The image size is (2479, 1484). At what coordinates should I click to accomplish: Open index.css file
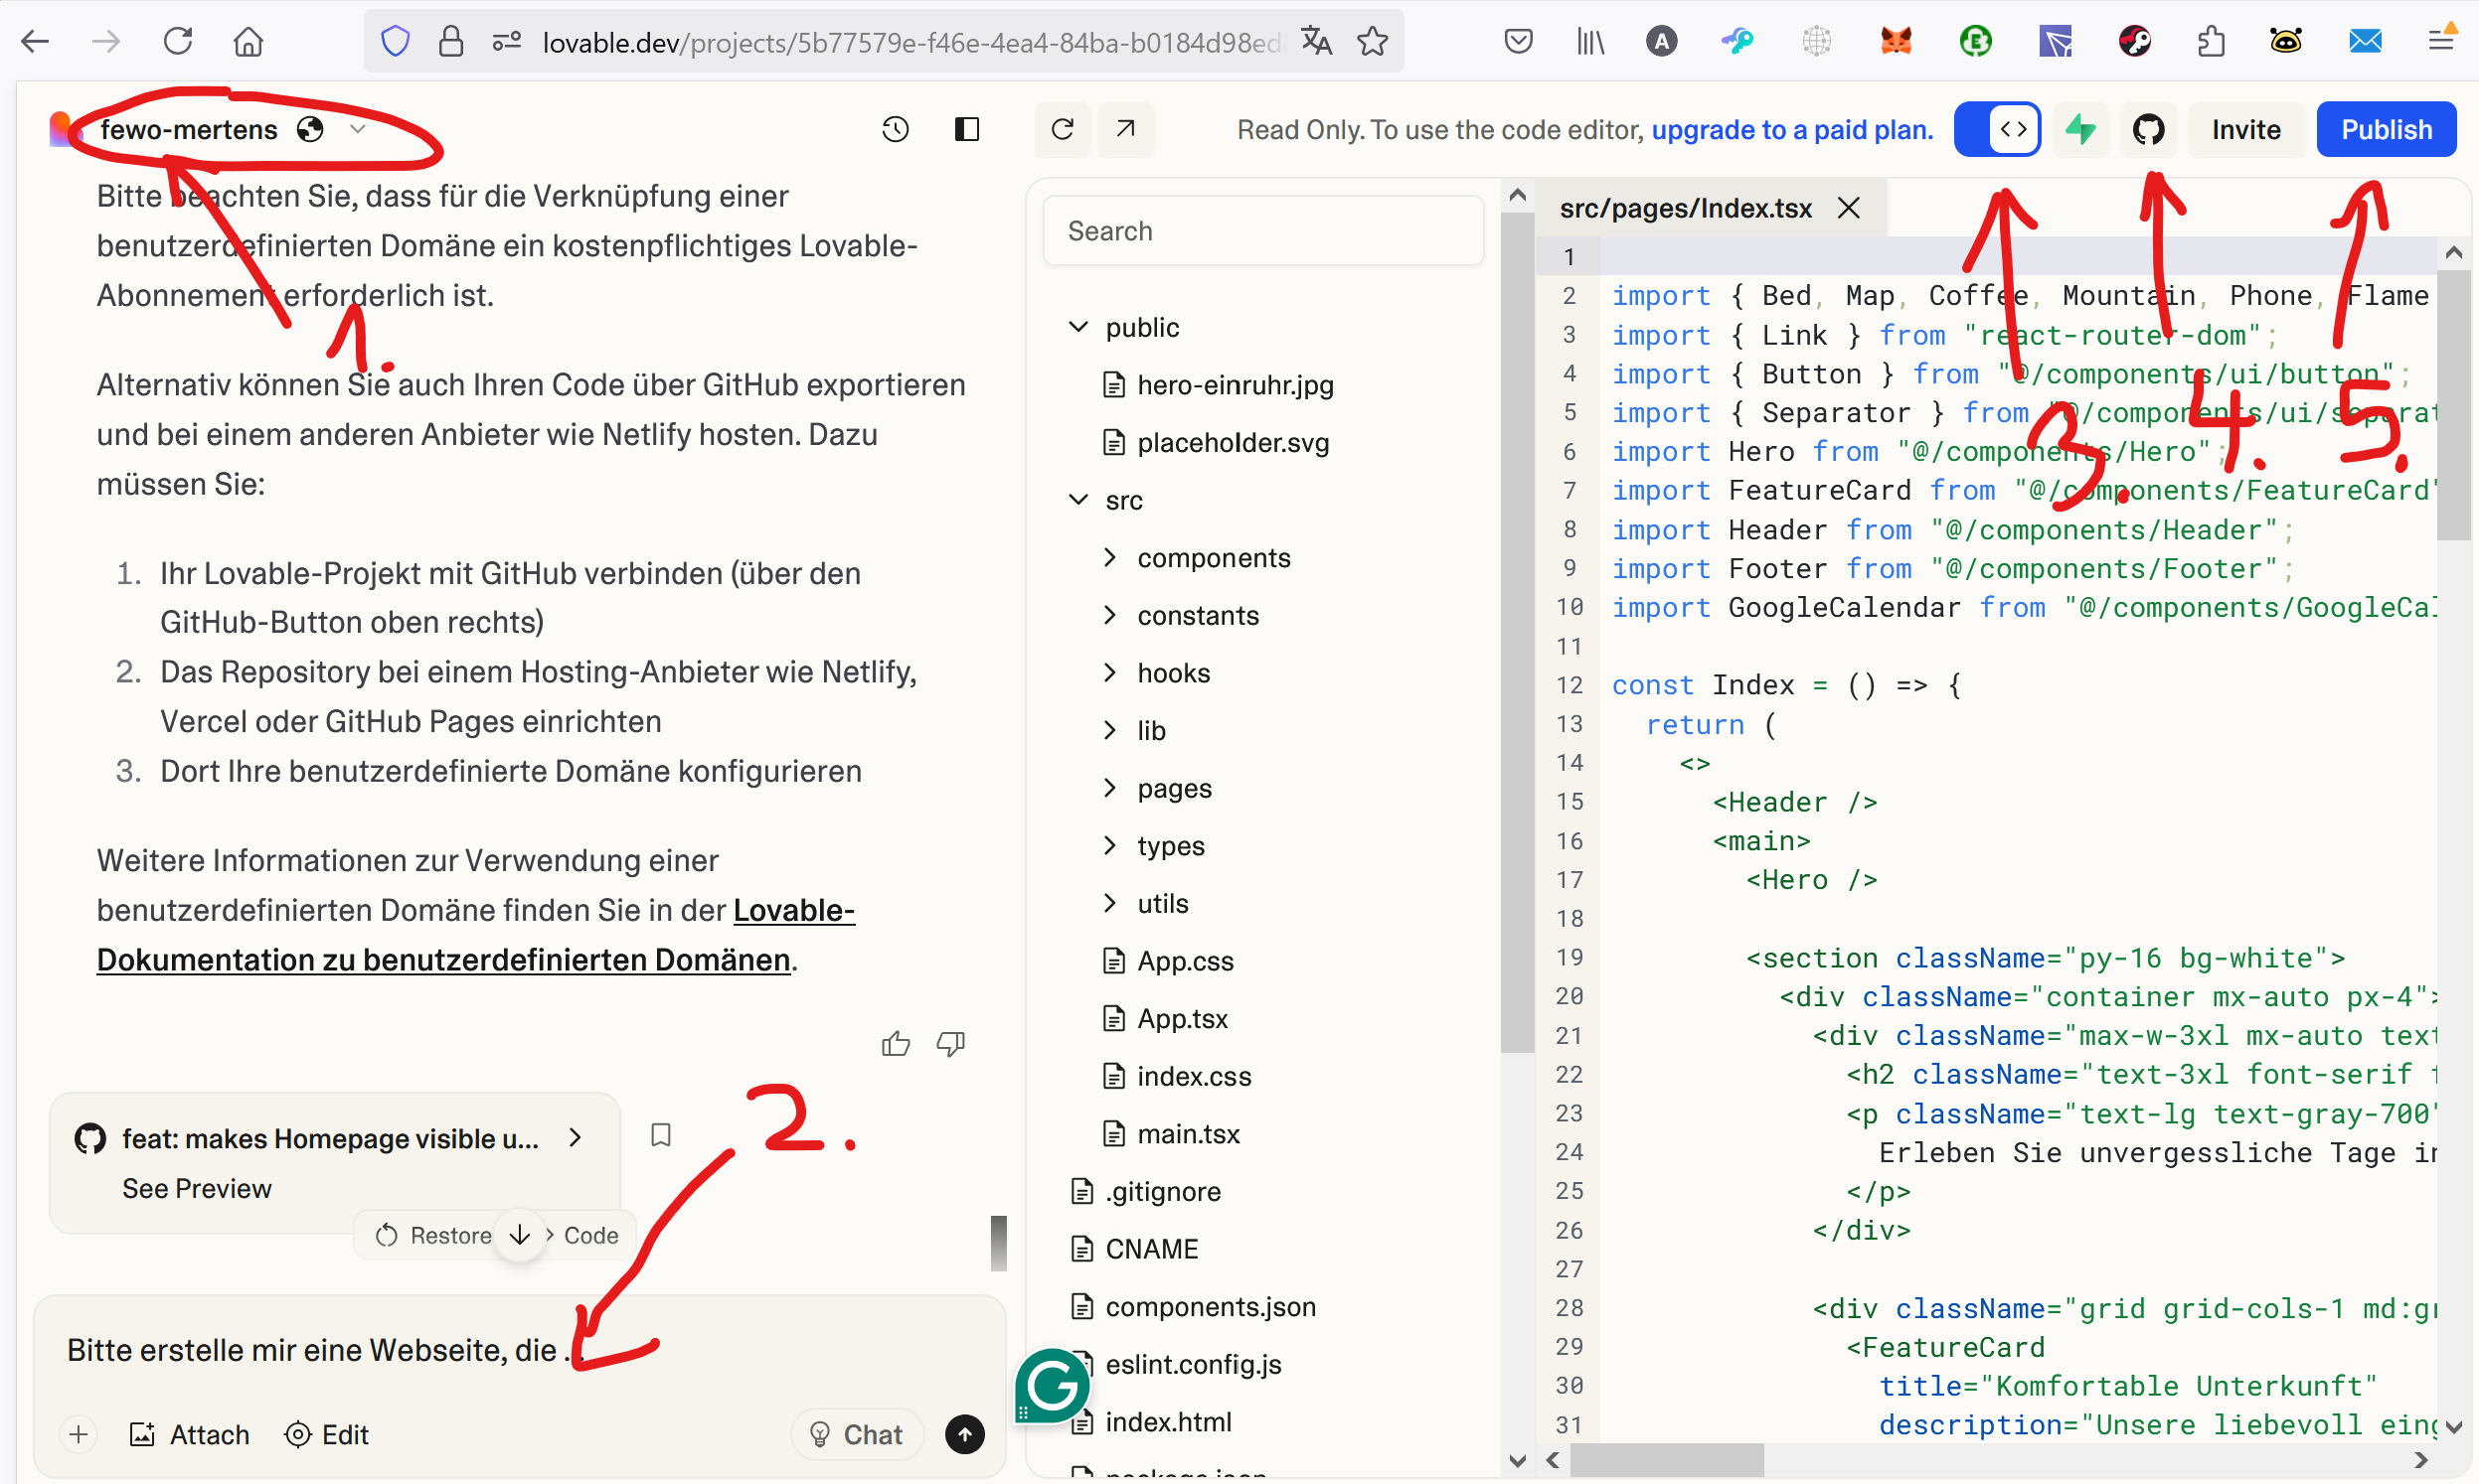(1177, 1077)
